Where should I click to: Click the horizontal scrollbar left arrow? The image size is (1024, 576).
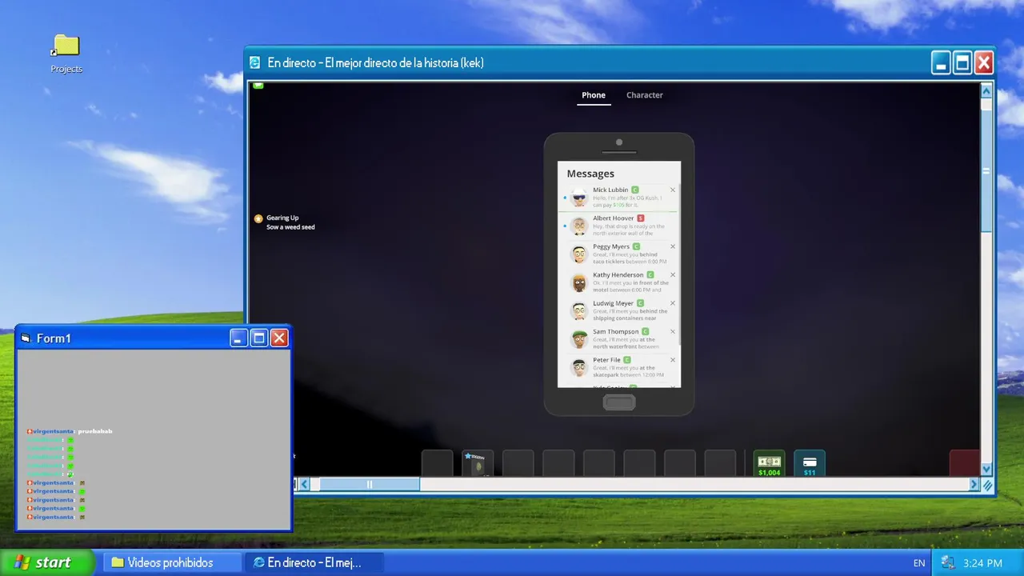[305, 484]
